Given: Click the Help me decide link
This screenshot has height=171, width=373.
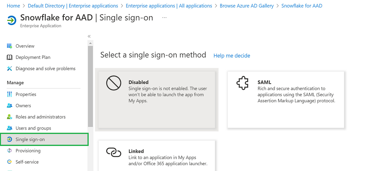Looking at the screenshot, I should (232, 55).
